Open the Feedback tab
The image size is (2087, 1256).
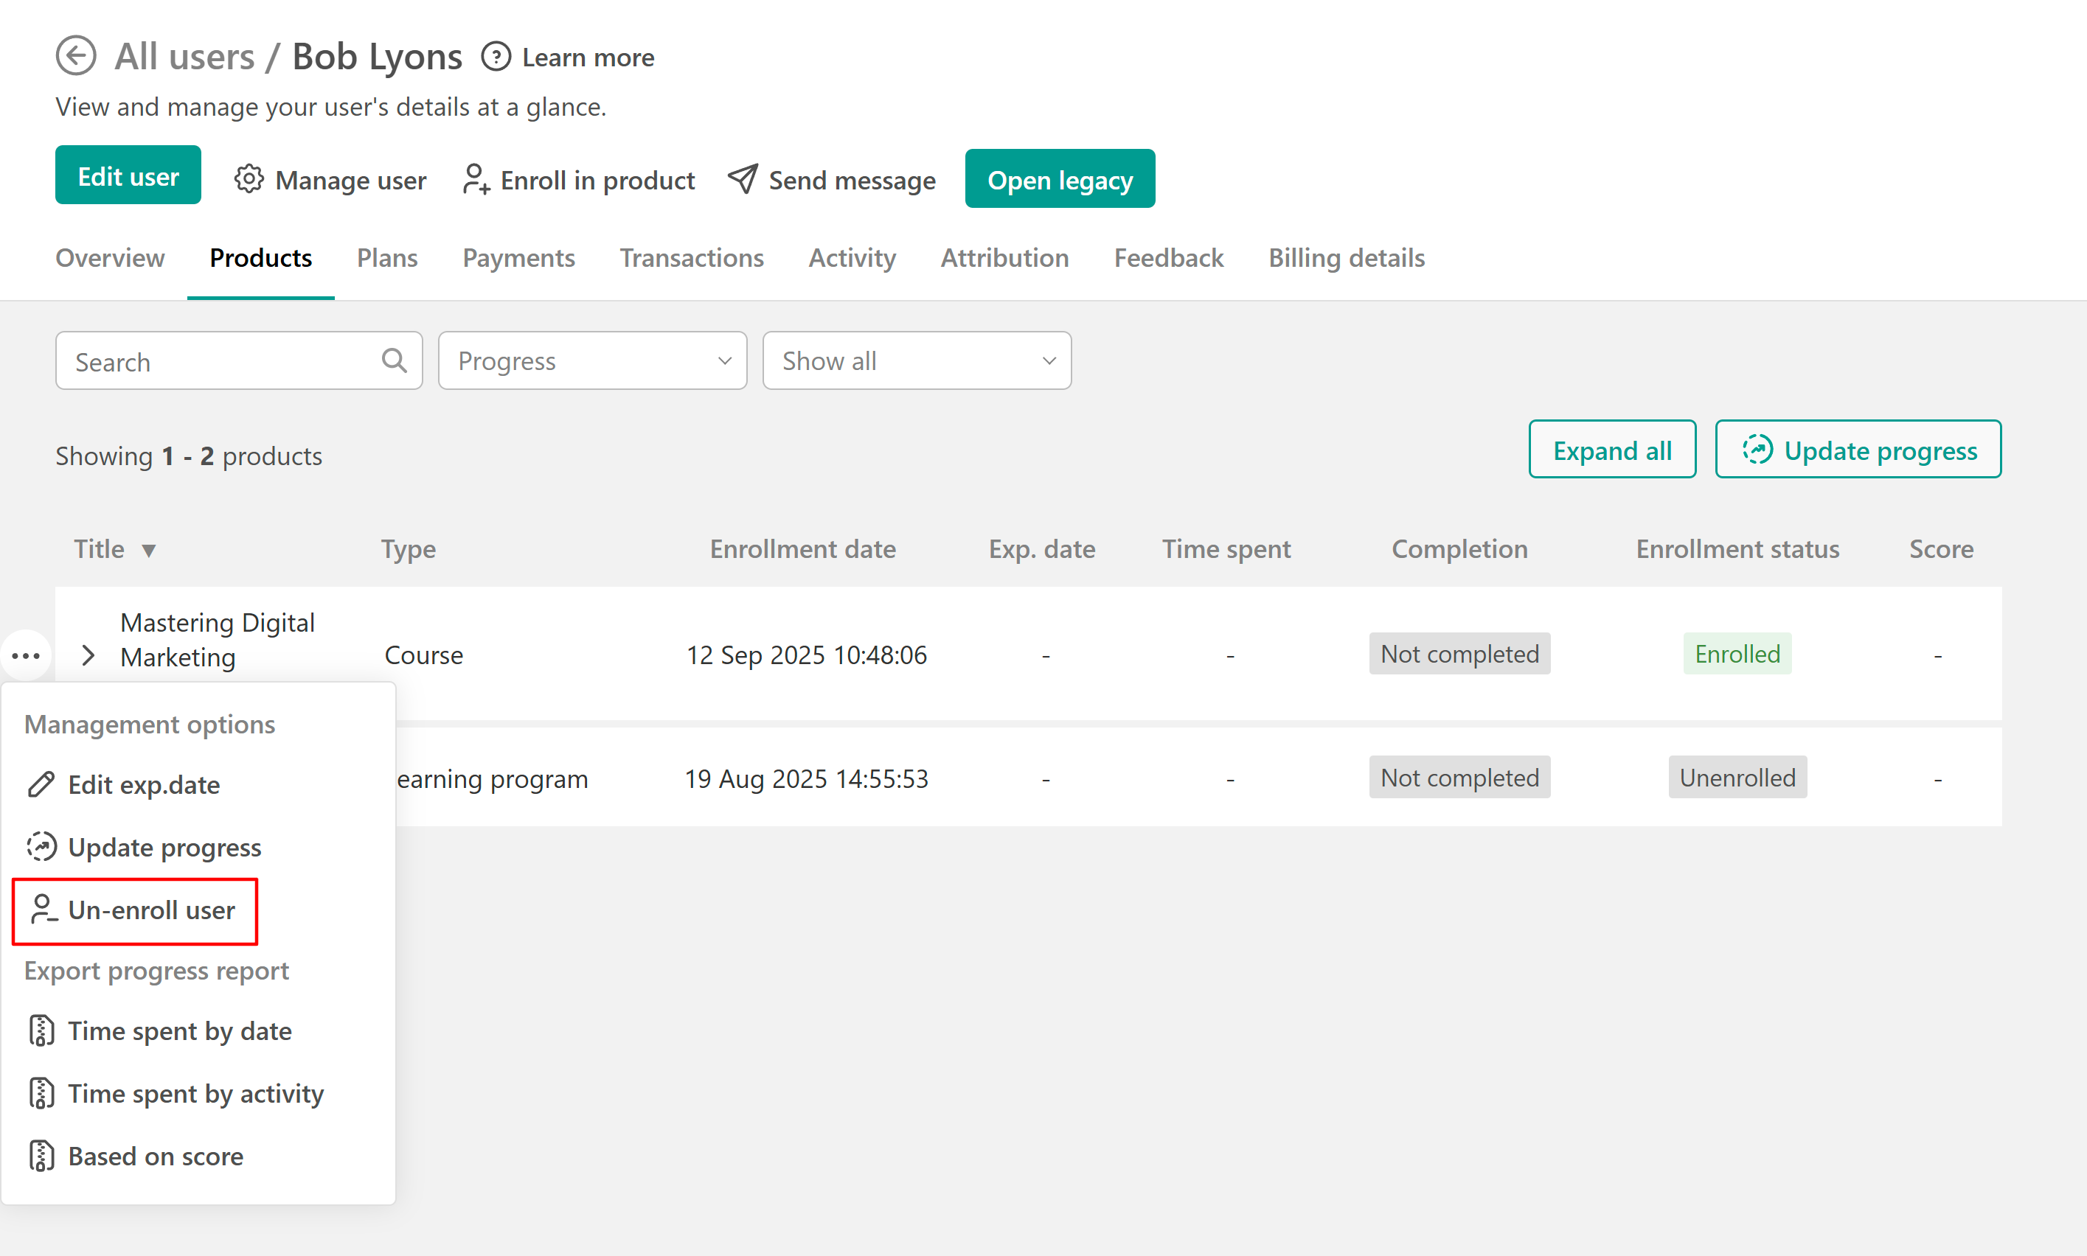click(x=1168, y=258)
